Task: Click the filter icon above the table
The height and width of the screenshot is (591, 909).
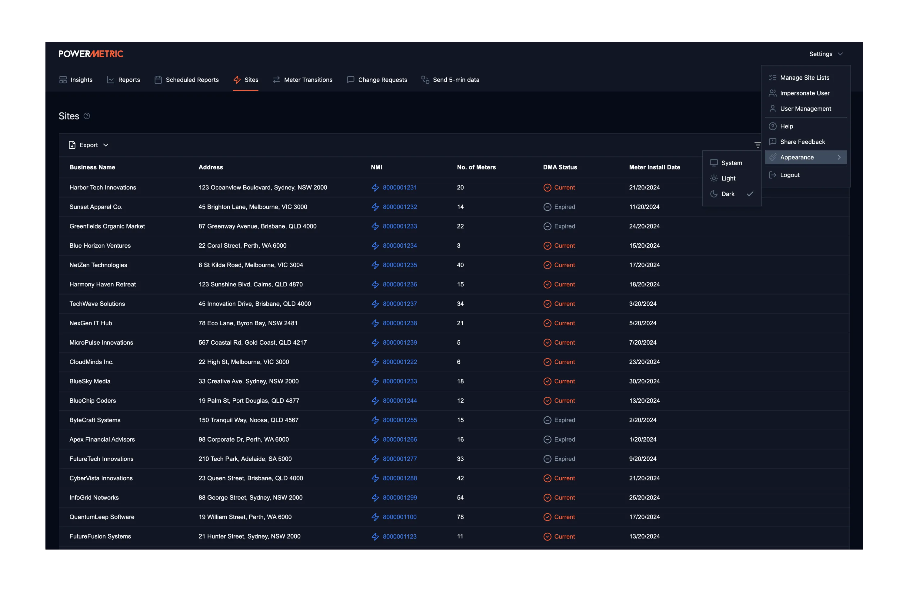Action: [757, 145]
